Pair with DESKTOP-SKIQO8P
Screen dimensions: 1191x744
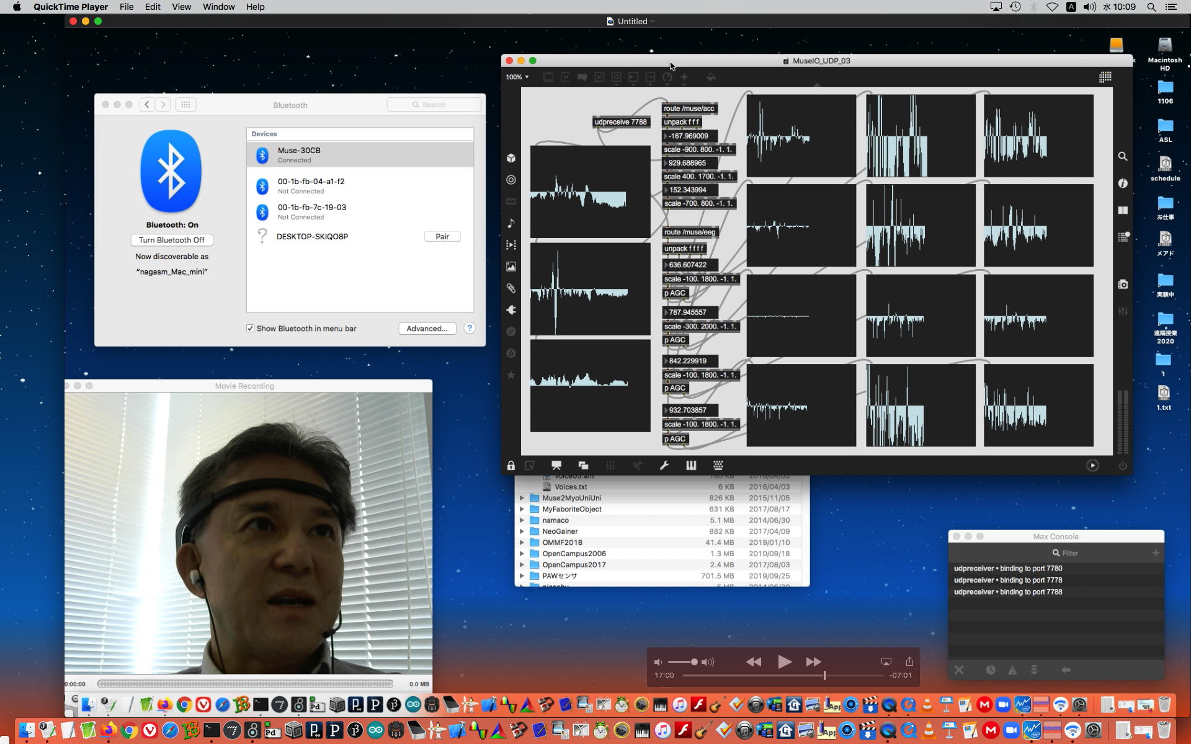tap(442, 236)
